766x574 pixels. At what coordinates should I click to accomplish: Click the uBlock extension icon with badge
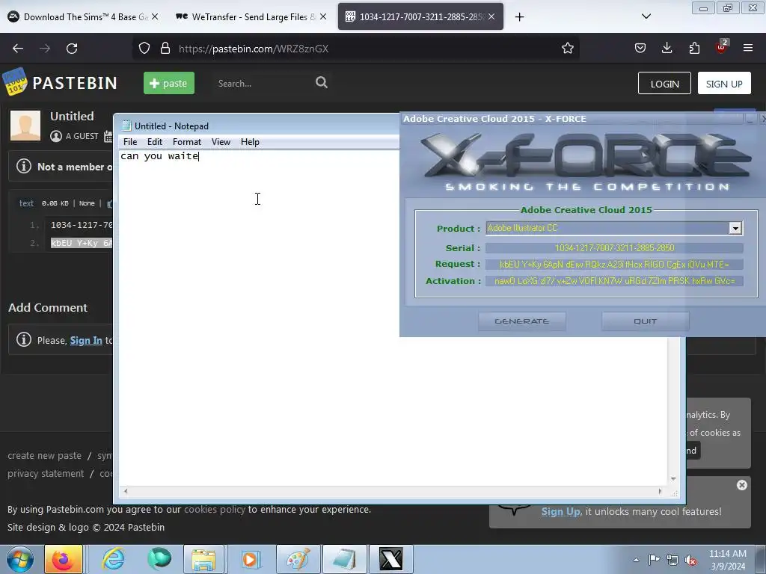(722, 47)
